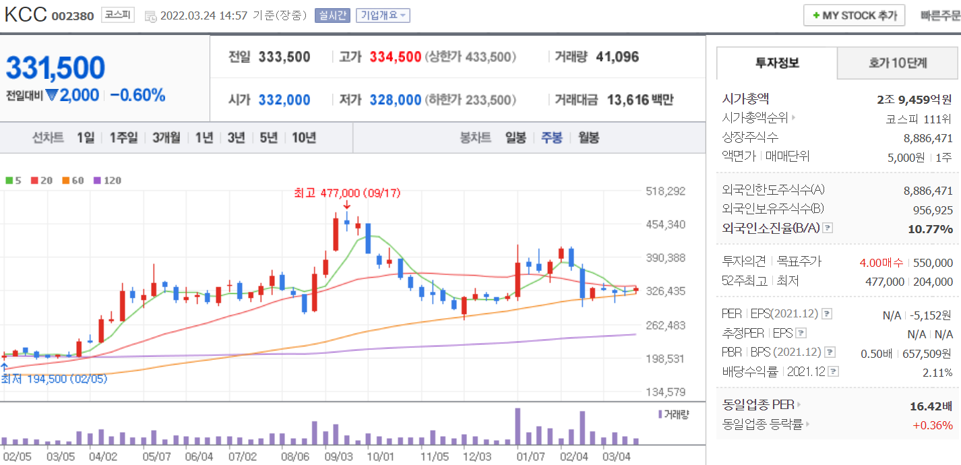The image size is (961, 465).
Task: Click the 시가 value 332,000
Action: click(284, 100)
